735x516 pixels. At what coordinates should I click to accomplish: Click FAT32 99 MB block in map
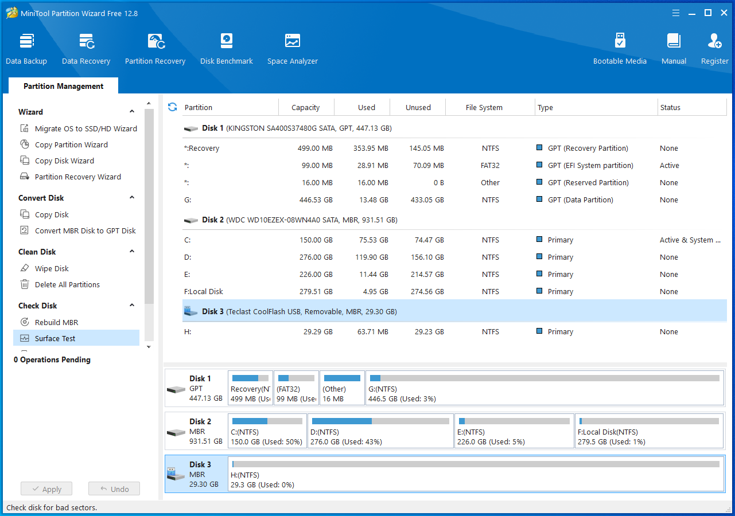point(296,388)
